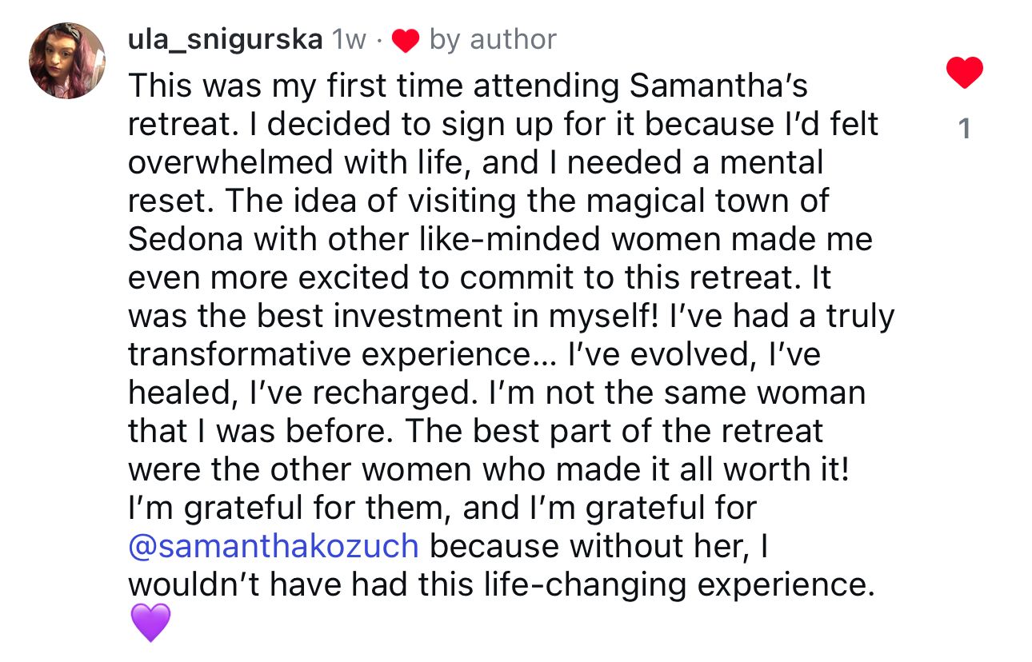This screenshot has height=662, width=1032.
Task: Open ula_snigurska's profile picture
Action: pyautogui.click(x=67, y=61)
